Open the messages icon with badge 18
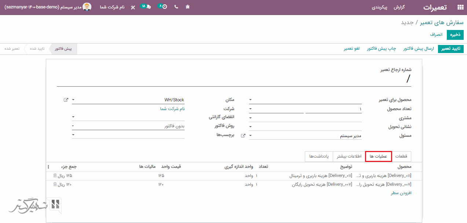The width and height of the screenshot is (467, 223). (x=148, y=7)
